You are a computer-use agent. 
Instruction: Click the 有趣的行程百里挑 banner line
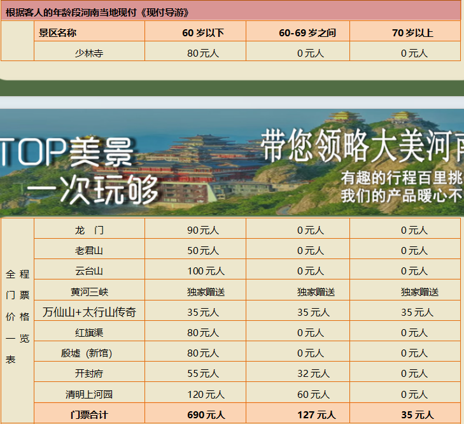coord(402,178)
